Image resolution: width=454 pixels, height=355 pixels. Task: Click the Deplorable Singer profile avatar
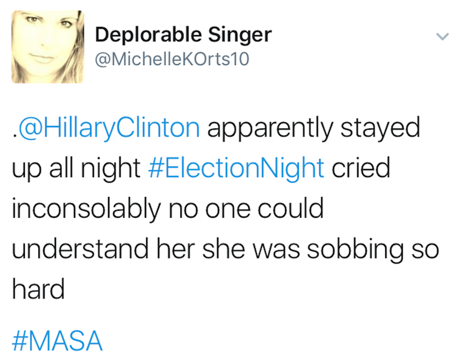[x=48, y=47]
